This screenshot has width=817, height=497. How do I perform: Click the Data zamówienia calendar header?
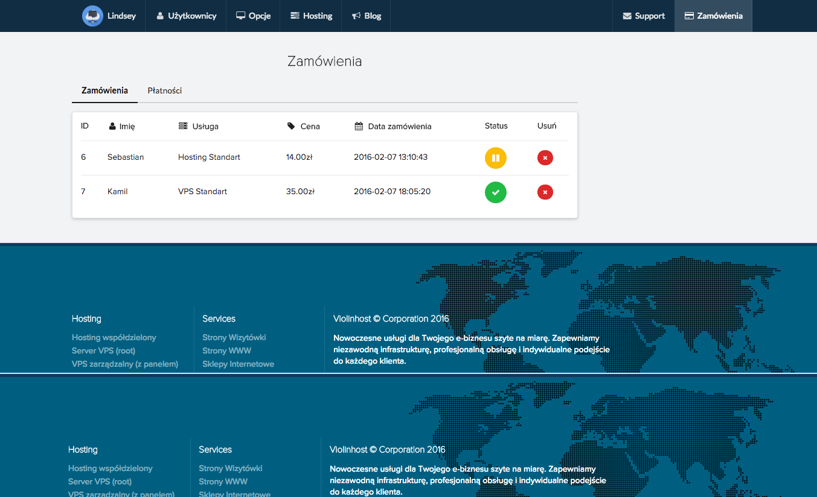pyautogui.click(x=392, y=126)
